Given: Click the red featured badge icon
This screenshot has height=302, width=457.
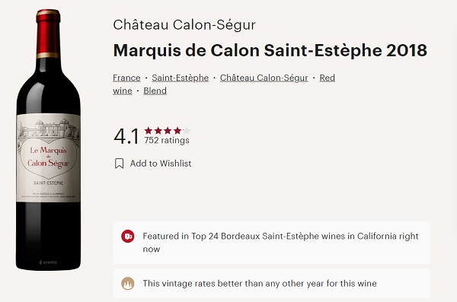Looking at the screenshot, I should (128, 236).
